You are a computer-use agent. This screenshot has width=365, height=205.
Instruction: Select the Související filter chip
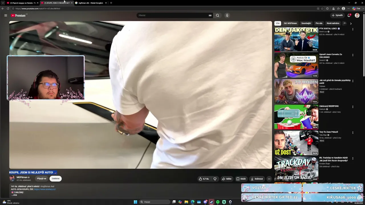(306, 23)
